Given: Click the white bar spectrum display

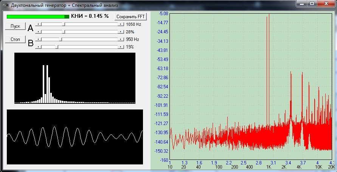Looking at the screenshot, I should [x=75, y=78].
